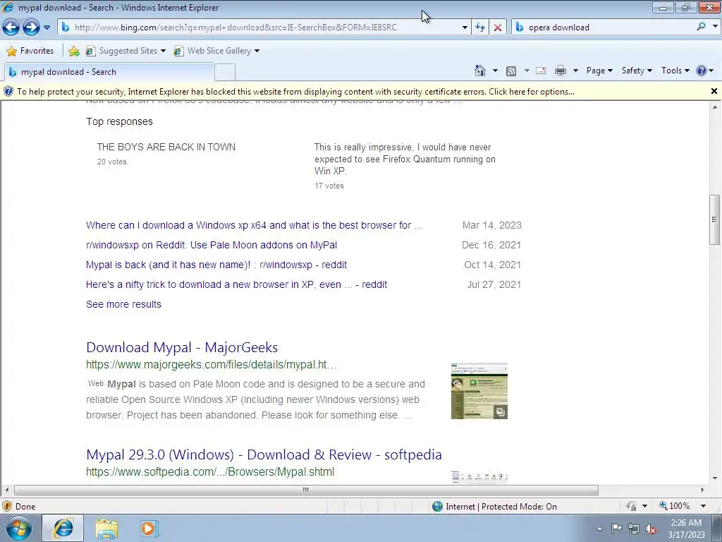Click the muted volume tray icon
The width and height of the screenshot is (722, 542).
click(x=651, y=529)
